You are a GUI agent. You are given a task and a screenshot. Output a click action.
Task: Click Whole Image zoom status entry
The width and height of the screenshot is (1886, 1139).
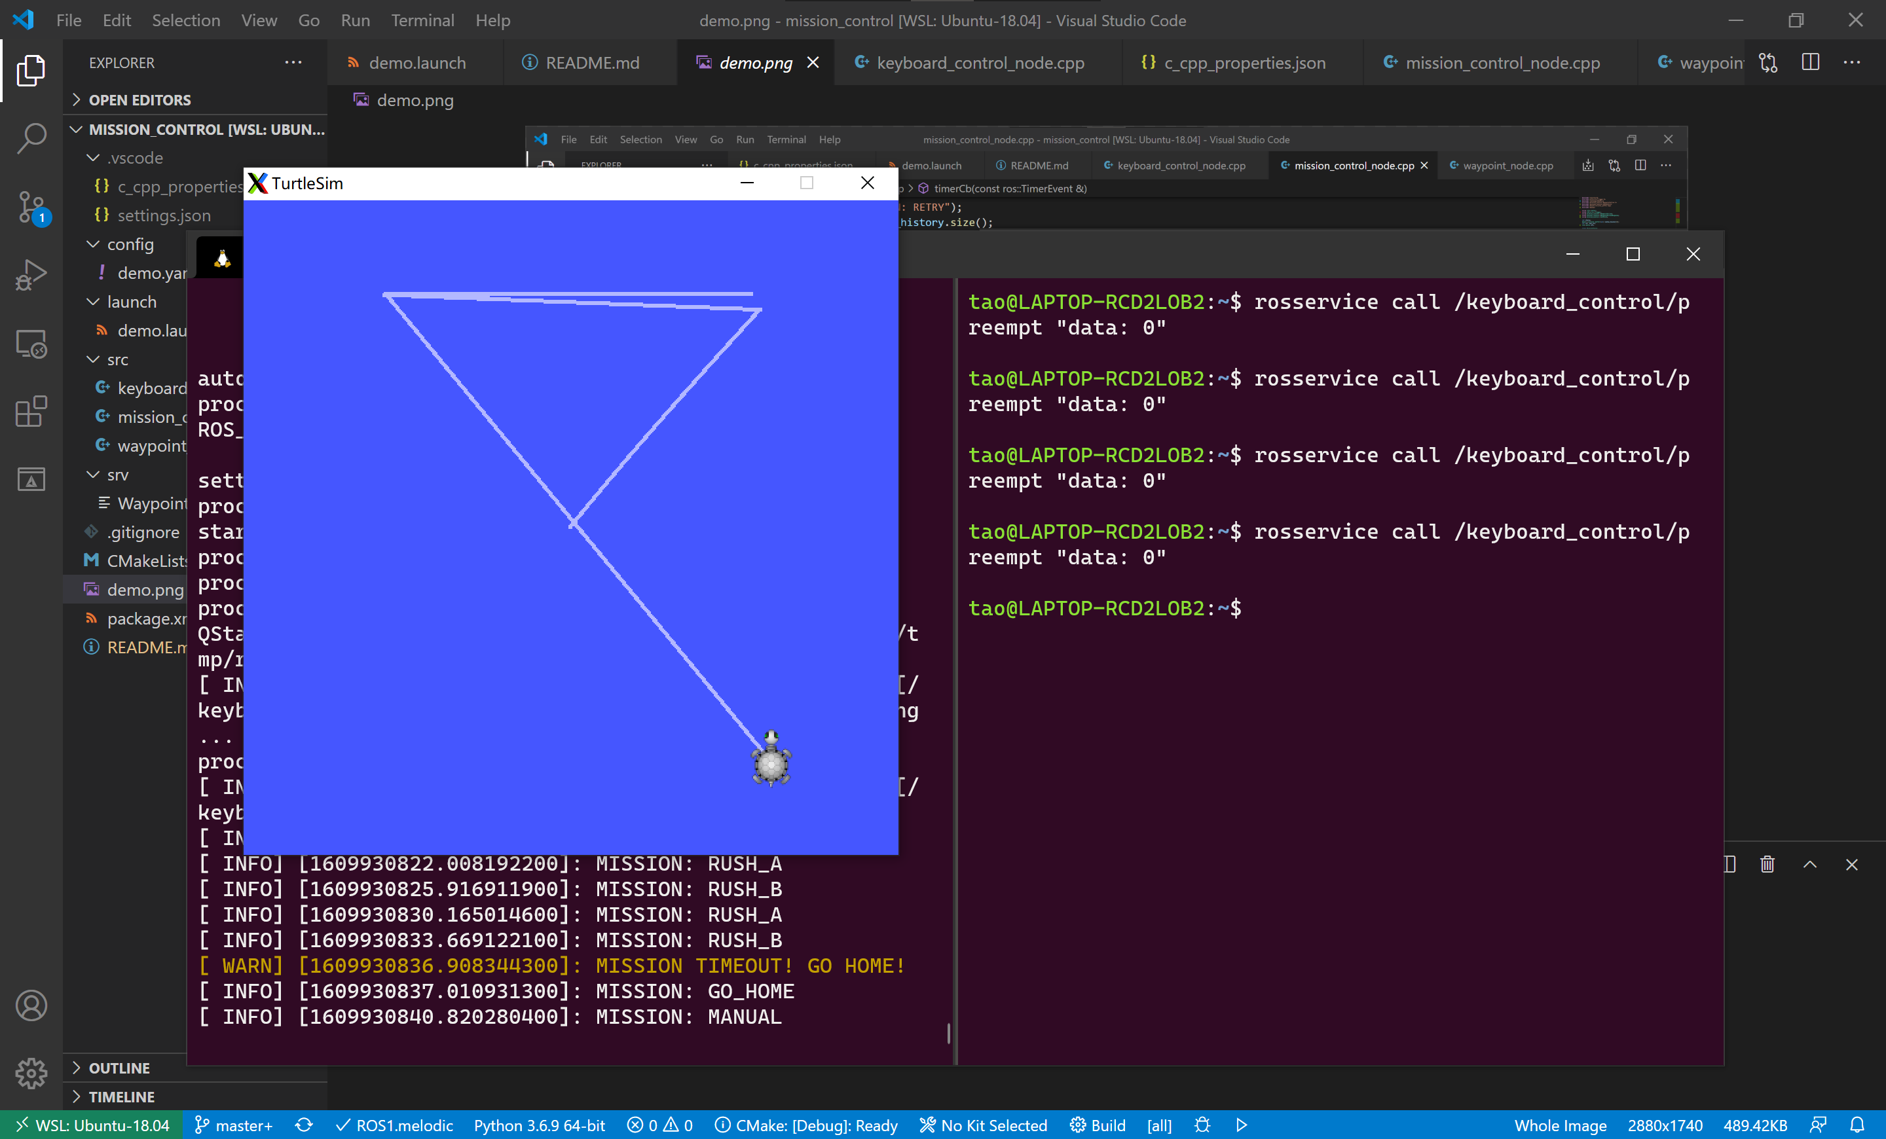point(1560,1125)
